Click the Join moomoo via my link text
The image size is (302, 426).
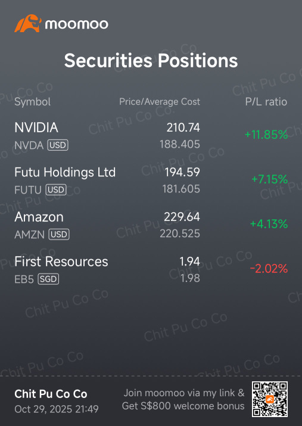[183, 393]
